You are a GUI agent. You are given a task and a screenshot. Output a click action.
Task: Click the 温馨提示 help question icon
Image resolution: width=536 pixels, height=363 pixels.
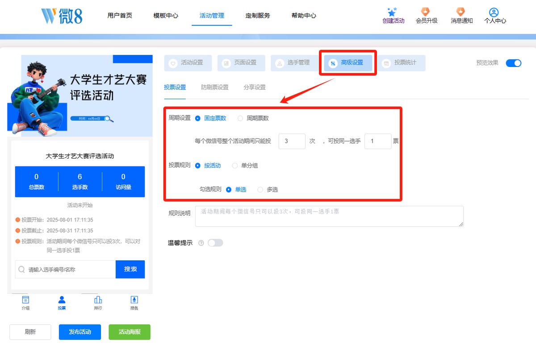click(x=201, y=243)
